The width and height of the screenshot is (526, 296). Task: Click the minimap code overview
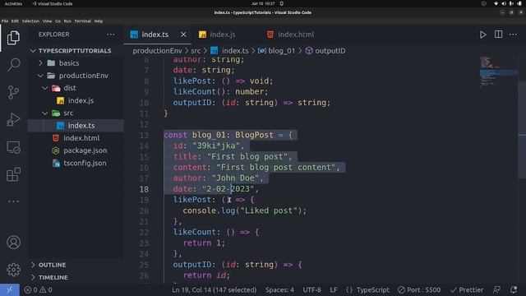tap(499, 72)
